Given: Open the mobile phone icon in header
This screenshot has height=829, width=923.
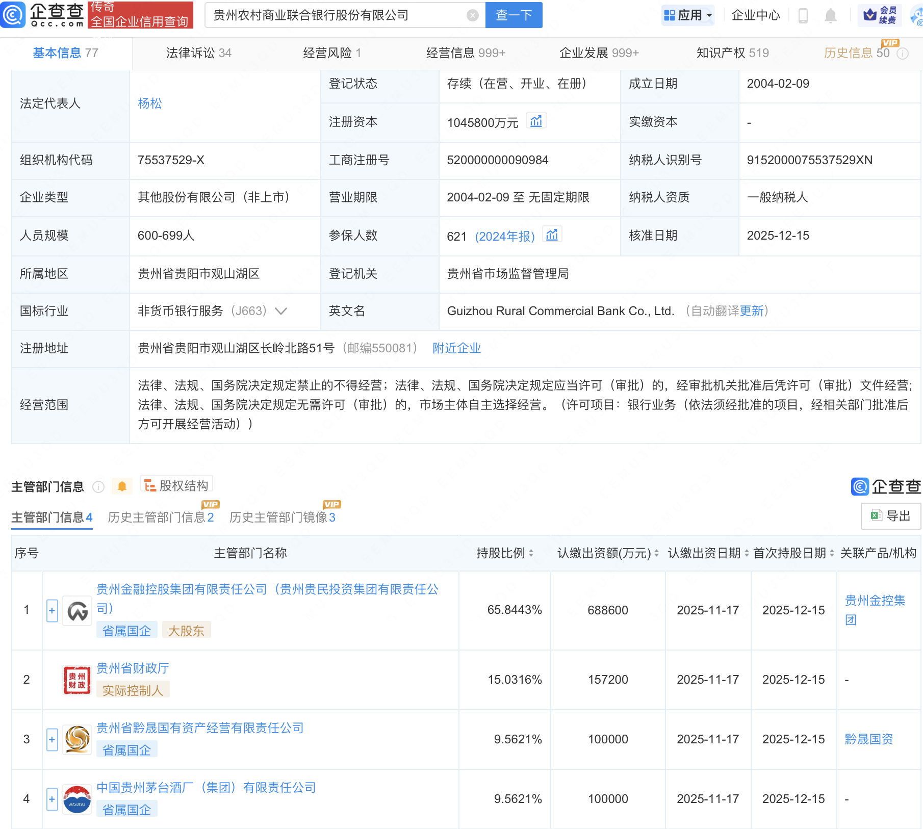Looking at the screenshot, I should click(x=803, y=16).
